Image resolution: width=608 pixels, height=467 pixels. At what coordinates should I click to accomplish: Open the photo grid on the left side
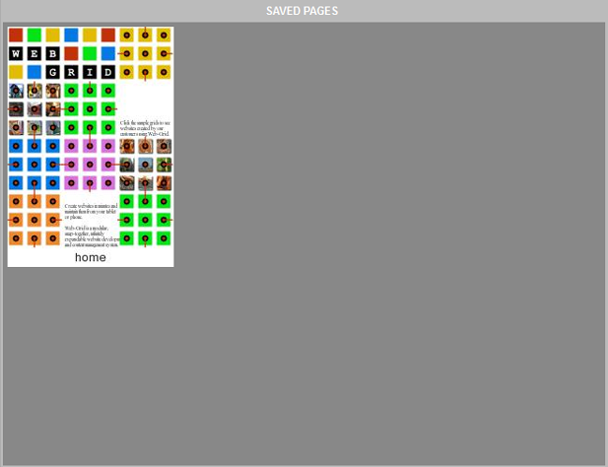(x=34, y=109)
